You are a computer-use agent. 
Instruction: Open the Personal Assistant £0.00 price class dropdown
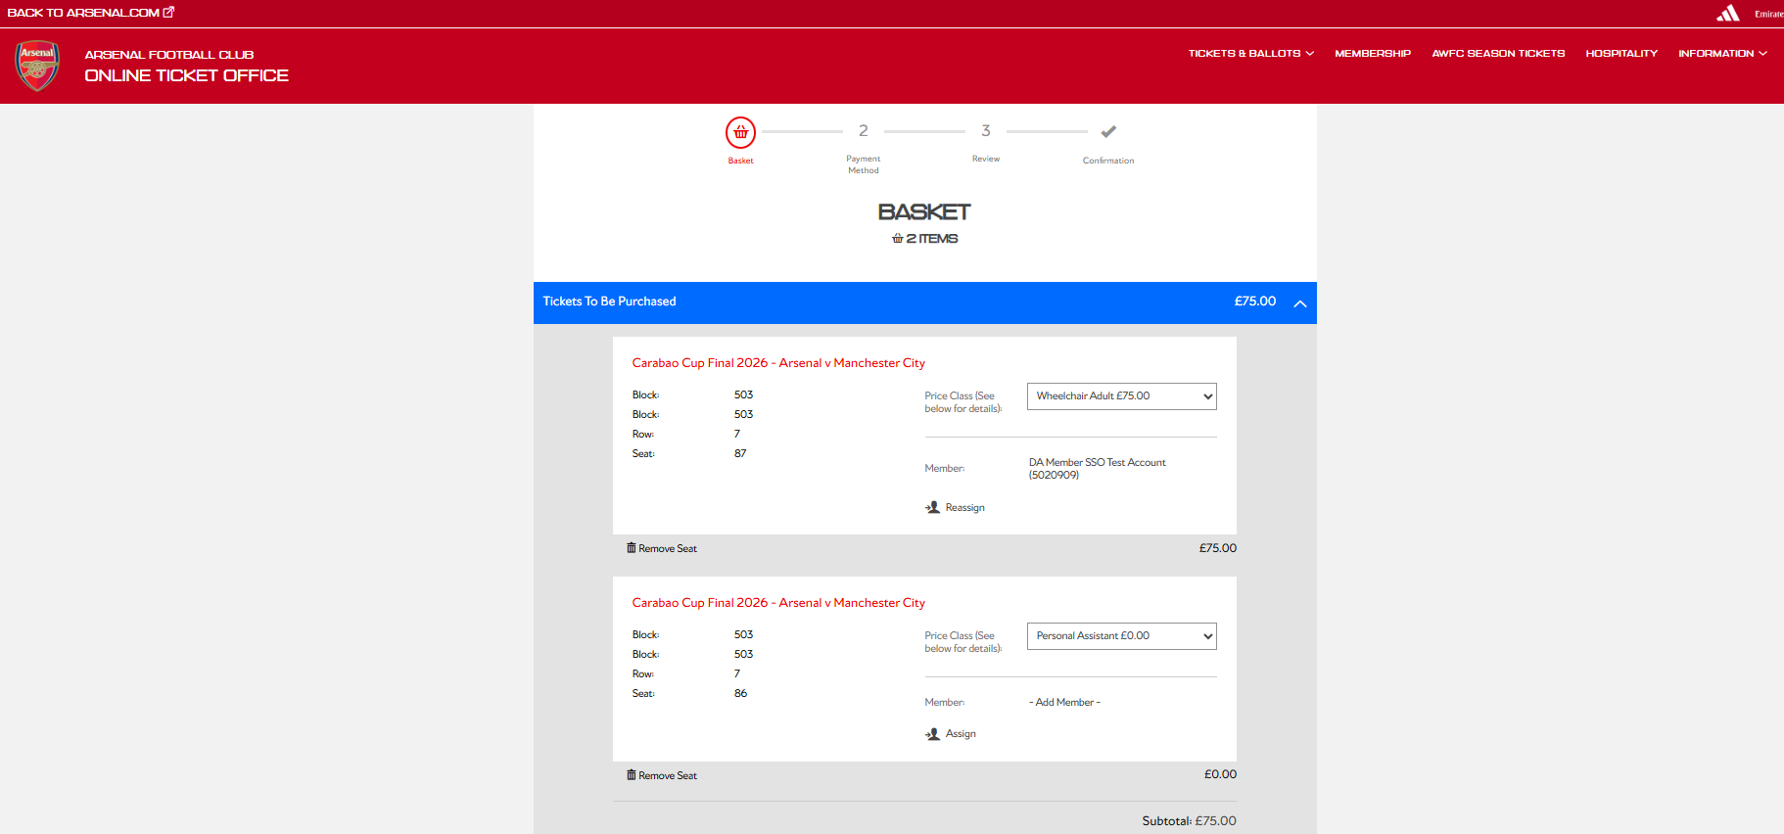click(x=1122, y=636)
